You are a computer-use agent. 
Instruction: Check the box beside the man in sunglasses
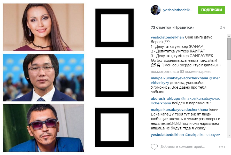click(x=114, y=127)
